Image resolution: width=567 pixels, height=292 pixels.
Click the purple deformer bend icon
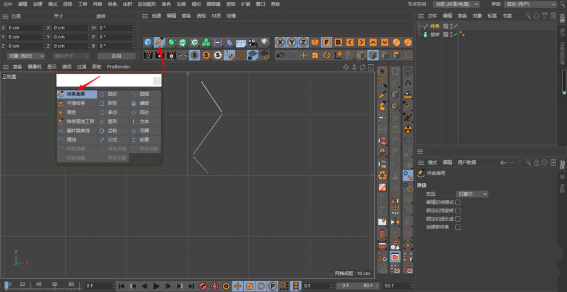(x=229, y=42)
